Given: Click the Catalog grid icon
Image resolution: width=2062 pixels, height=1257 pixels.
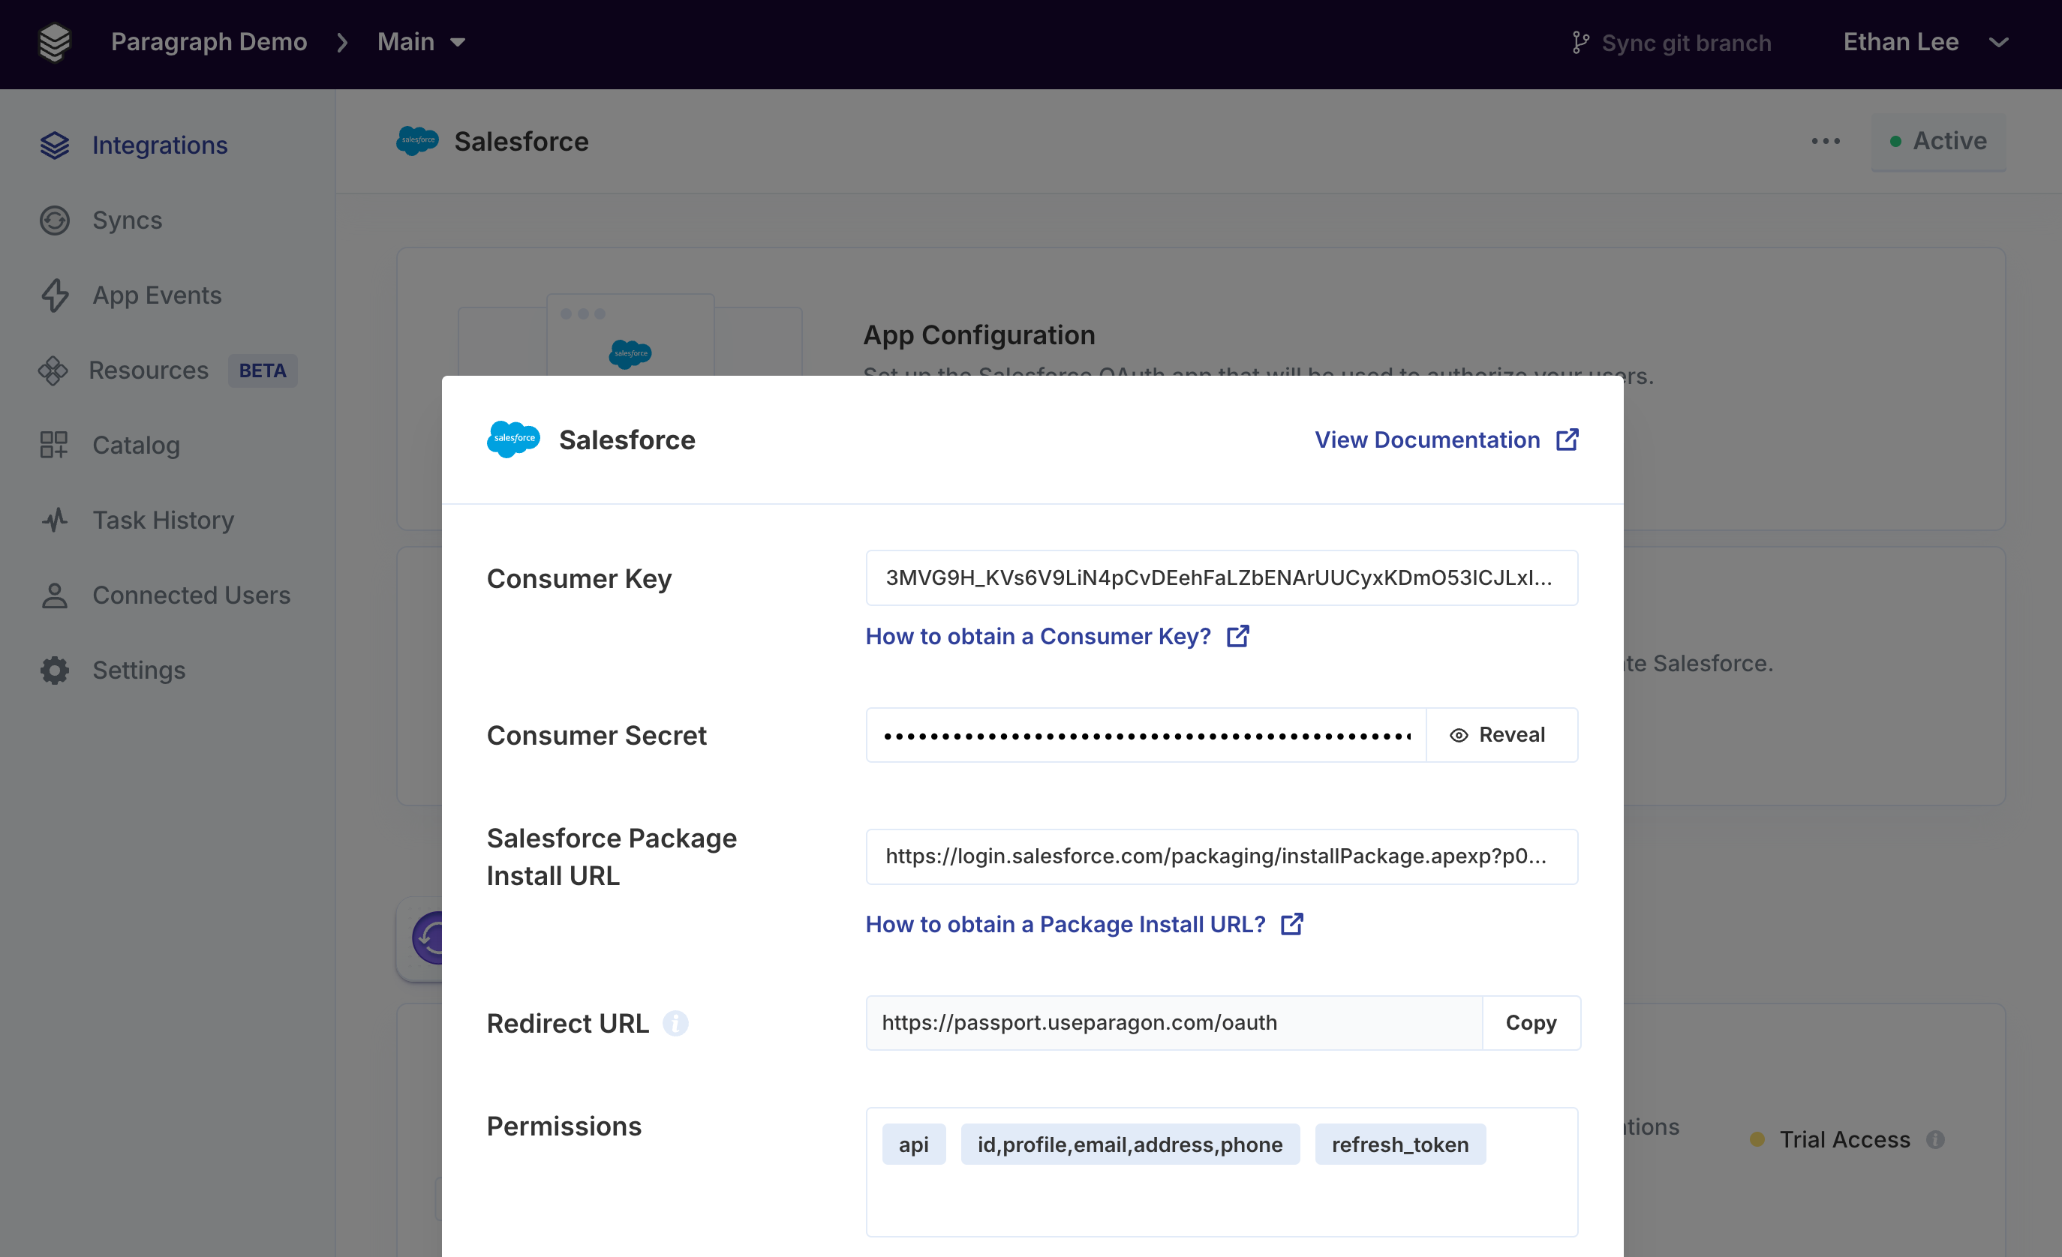Looking at the screenshot, I should [x=54, y=445].
